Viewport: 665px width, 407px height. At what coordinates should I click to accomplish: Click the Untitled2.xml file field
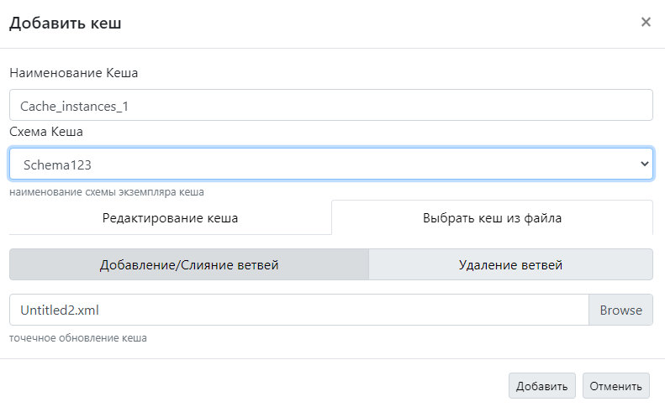pyautogui.click(x=298, y=310)
